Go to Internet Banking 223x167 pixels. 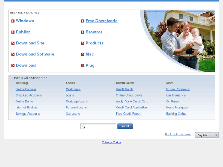point(27,108)
